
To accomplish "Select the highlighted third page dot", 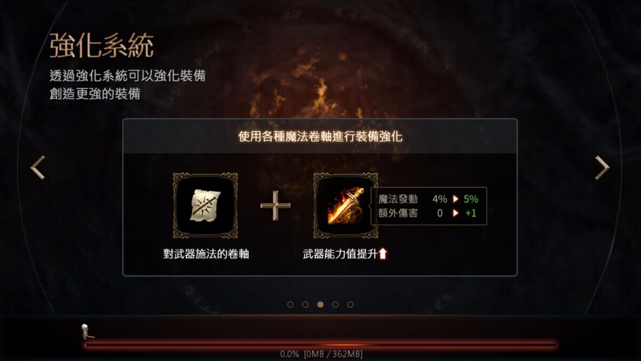I will click(x=320, y=305).
